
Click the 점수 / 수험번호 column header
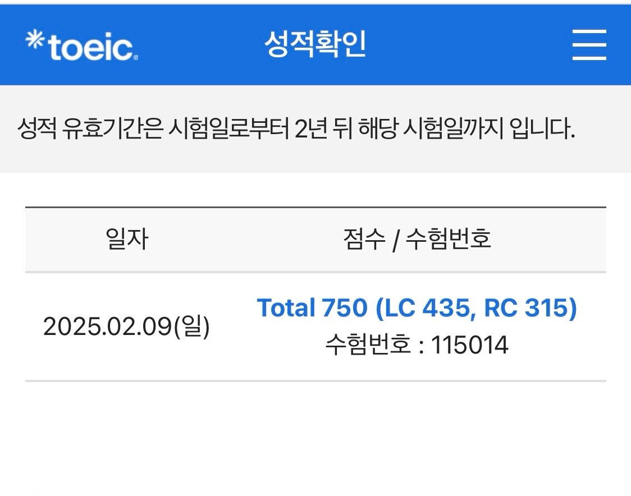click(x=417, y=239)
